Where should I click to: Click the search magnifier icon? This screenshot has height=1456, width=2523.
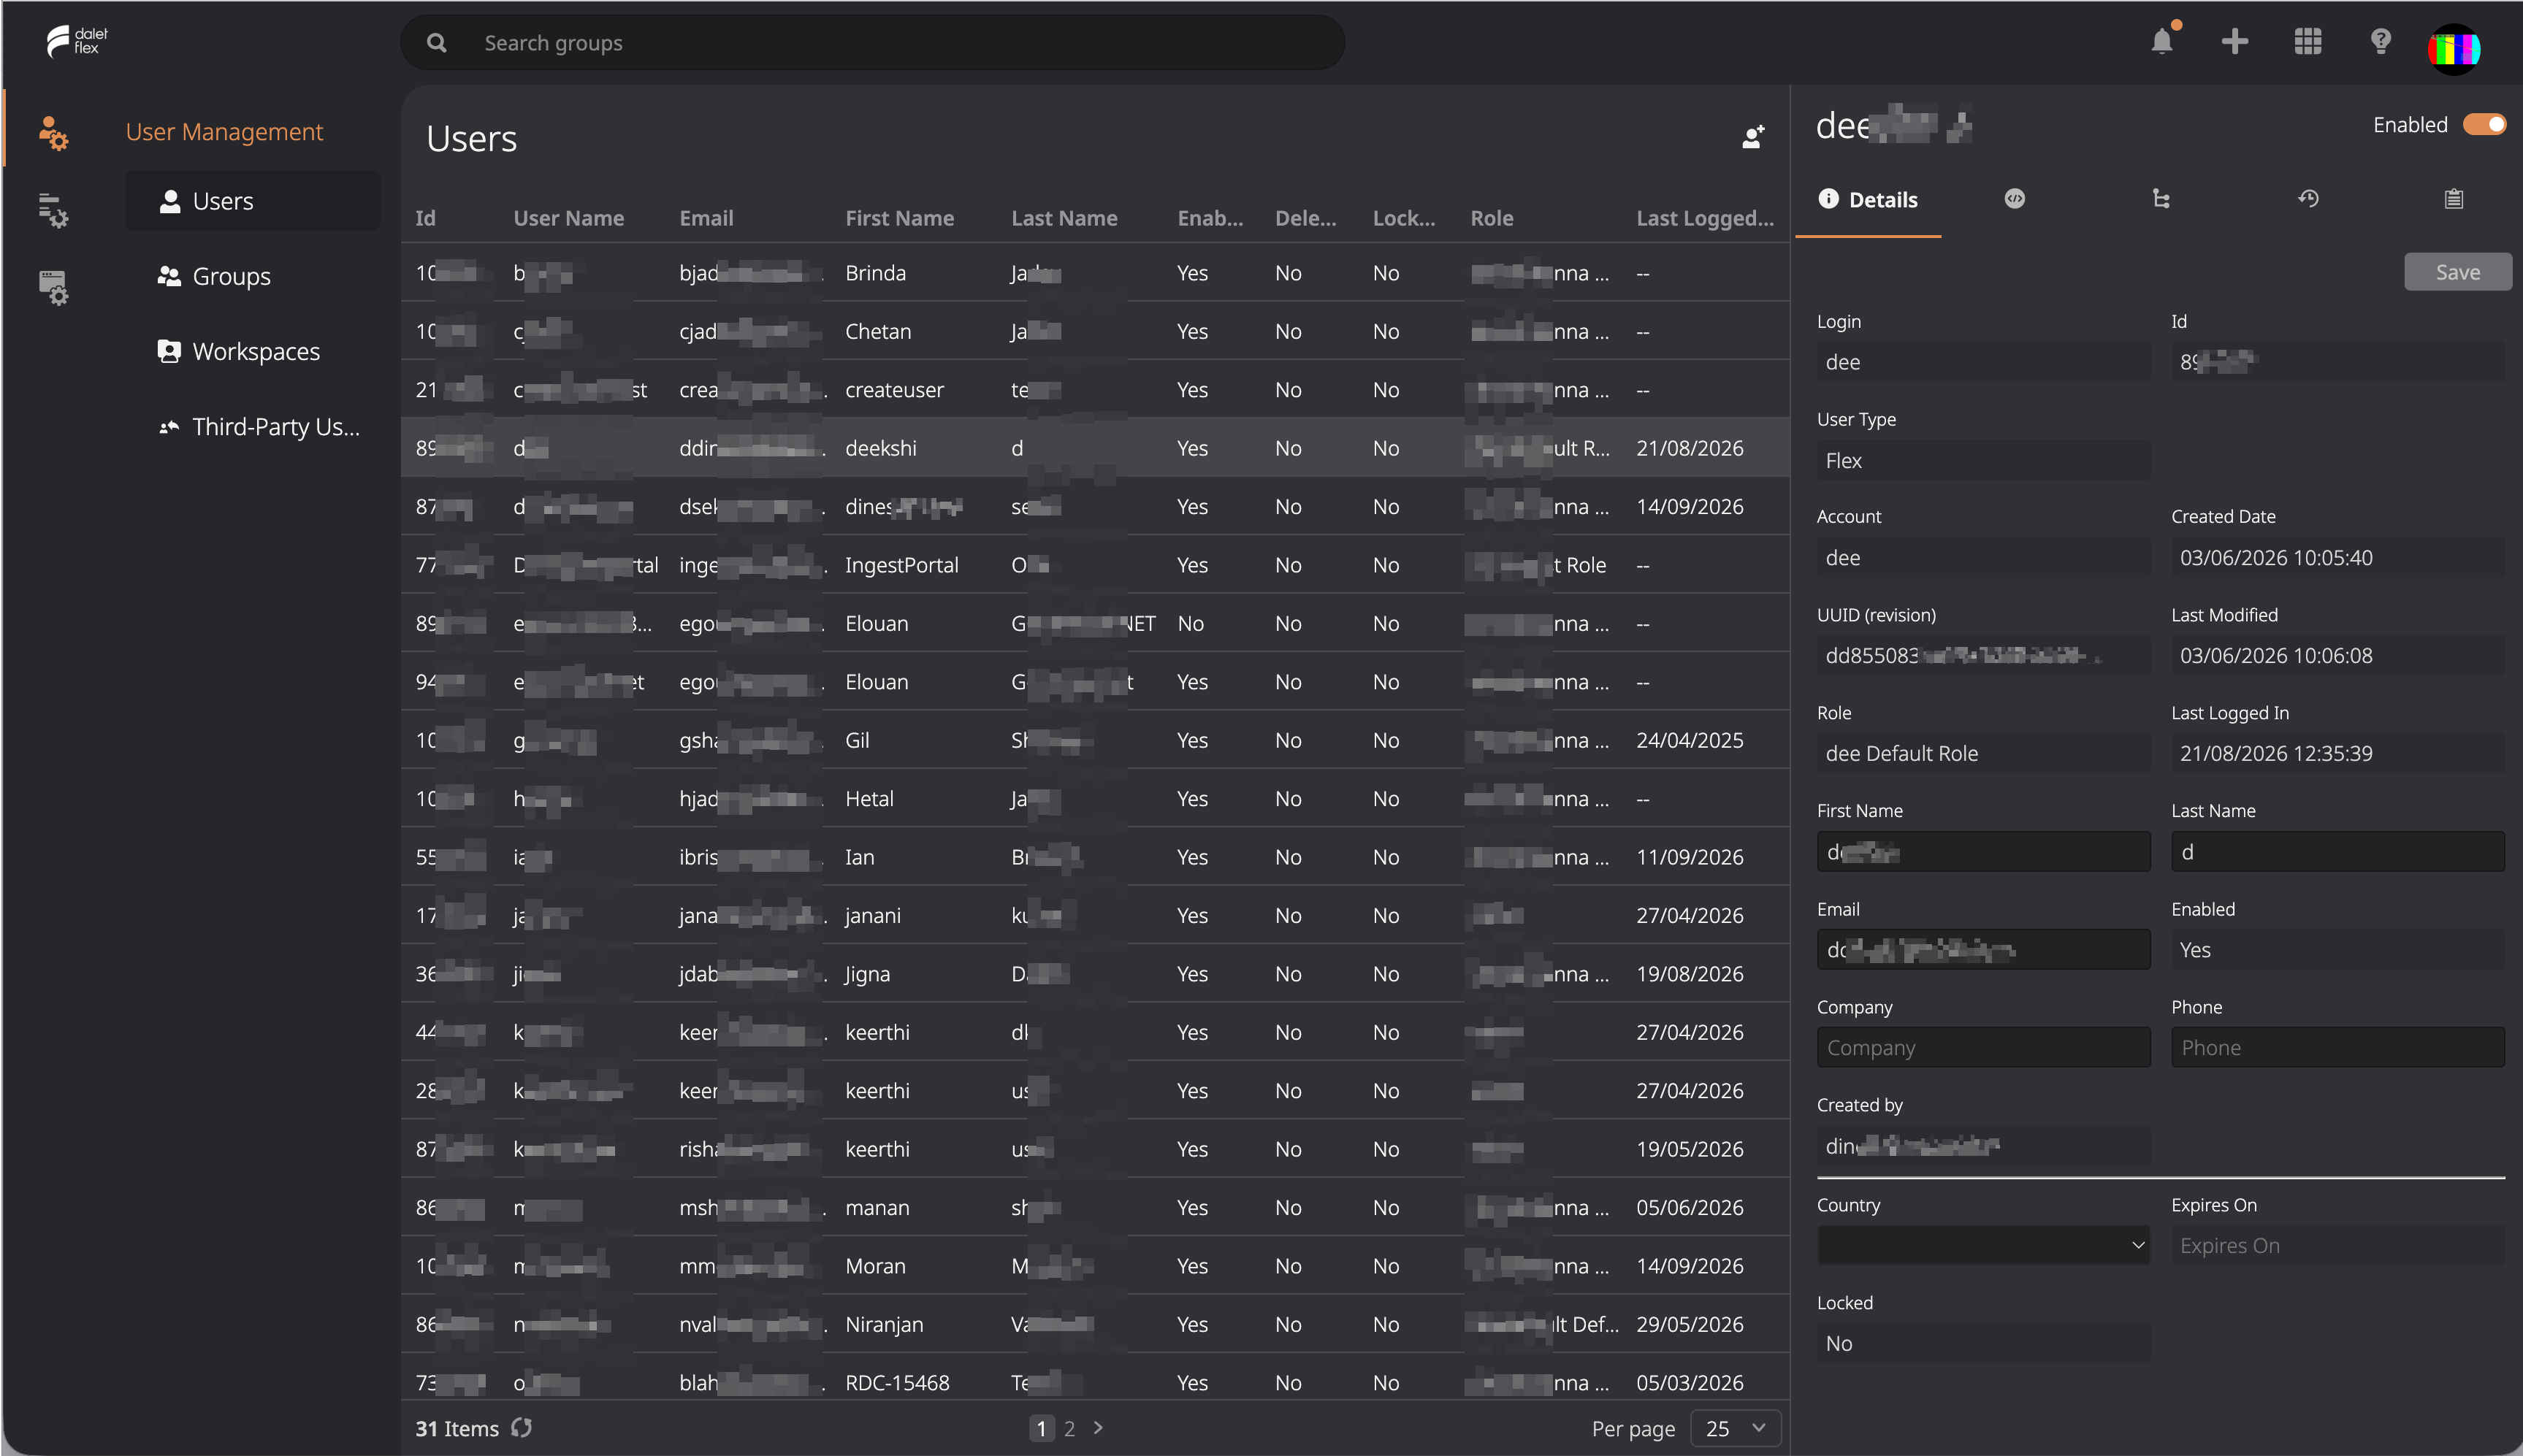[x=436, y=43]
